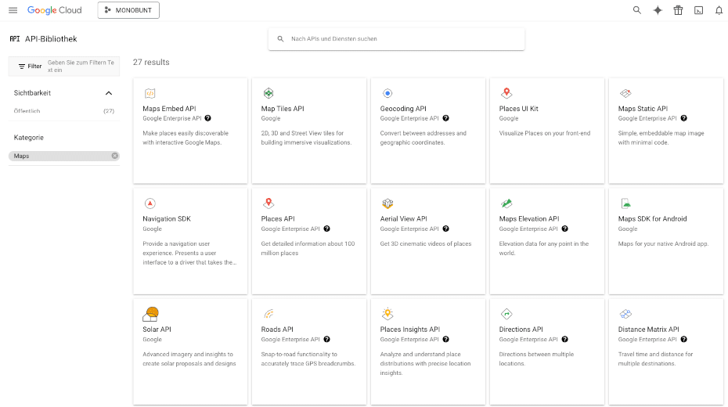Select the Öffentlich visibility filter

click(x=27, y=111)
